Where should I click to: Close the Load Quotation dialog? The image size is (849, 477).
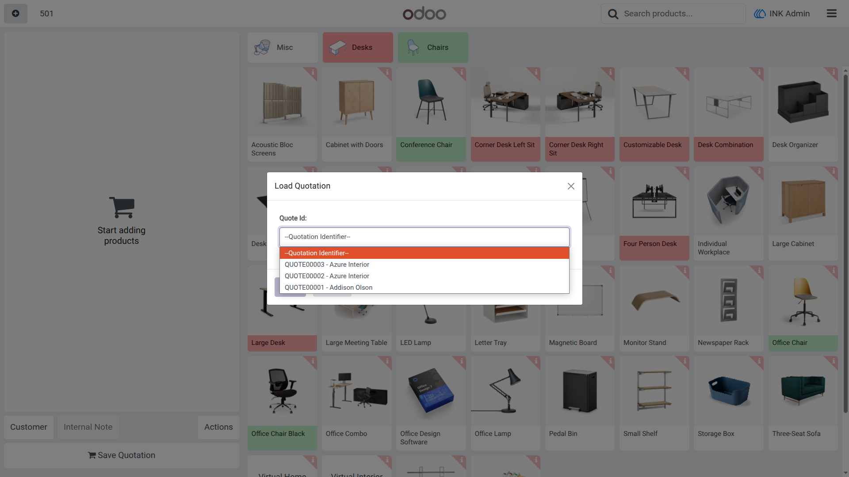(571, 186)
